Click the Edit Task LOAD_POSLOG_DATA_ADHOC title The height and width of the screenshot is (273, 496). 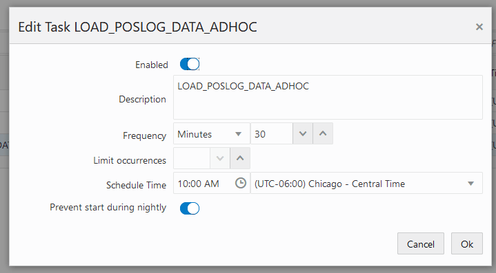pos(137,27)
